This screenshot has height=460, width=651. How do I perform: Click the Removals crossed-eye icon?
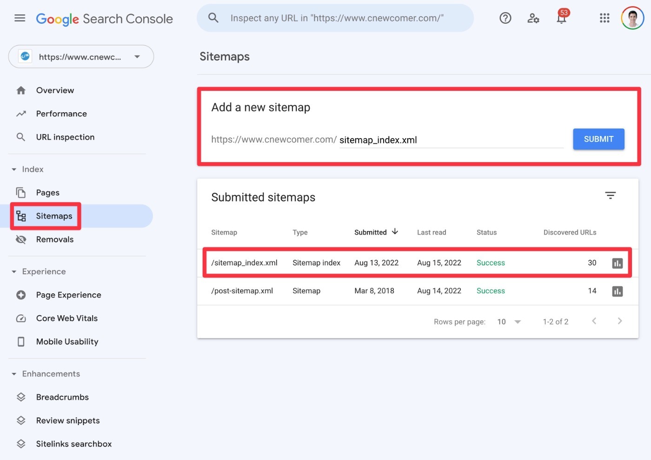pos(21,239)
